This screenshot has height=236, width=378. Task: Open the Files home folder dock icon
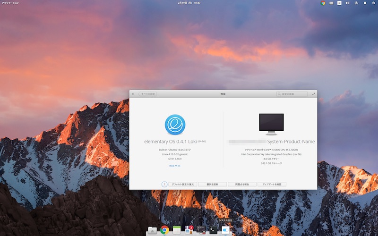152,230
